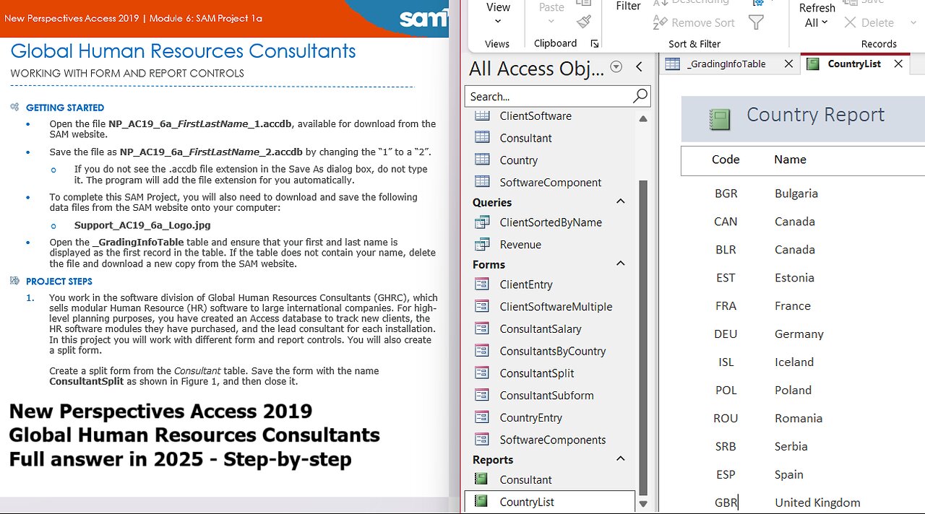Click the ROU code cell
Image resolution: width=925 pixels, height=514 pixels.
(726, 419)
